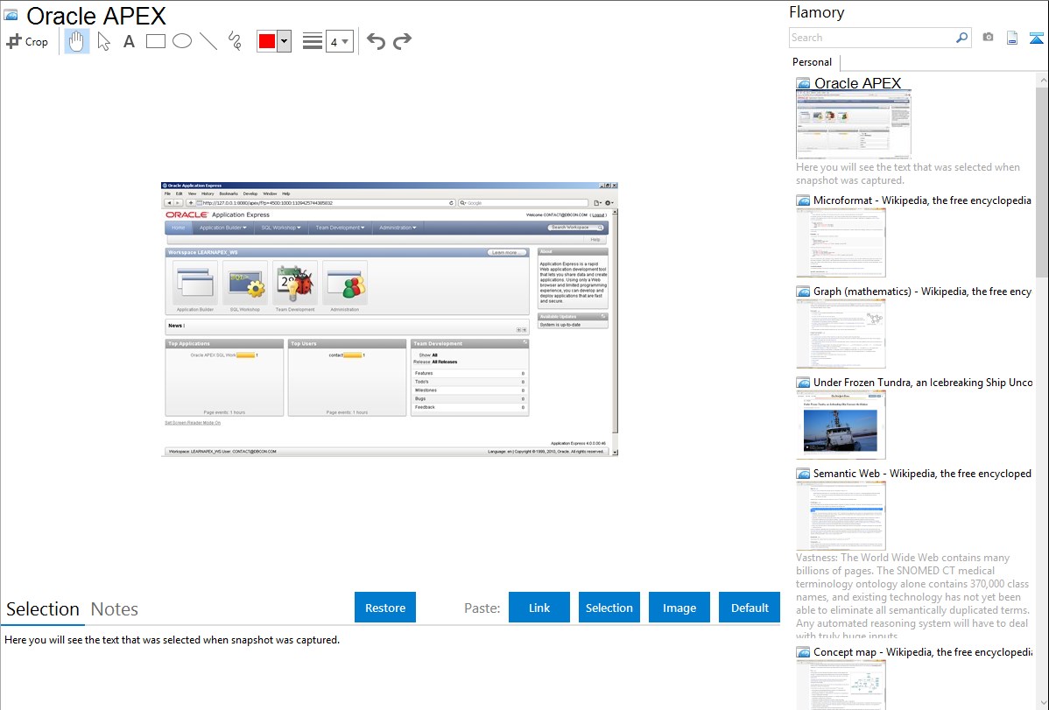Open the Concept map snapshot title
1049x710 pixels.
coord(923,651)
